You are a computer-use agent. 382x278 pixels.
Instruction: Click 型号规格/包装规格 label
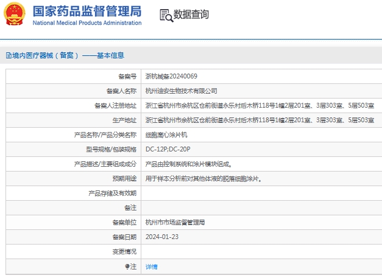click(111, 149)
